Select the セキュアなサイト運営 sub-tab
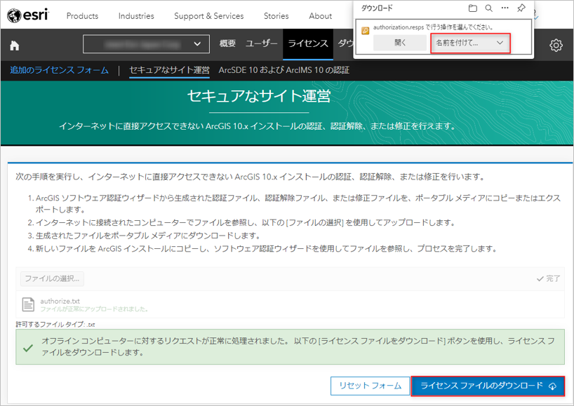This screenshot has width=574, height=406. click(x=170, y=70)
